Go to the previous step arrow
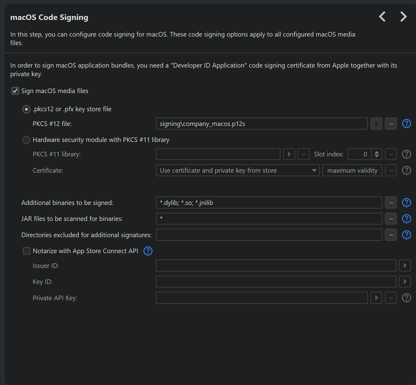416x385 pixels. tap(382, 17)
